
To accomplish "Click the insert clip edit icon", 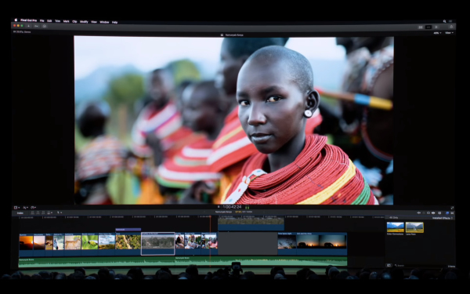I will (x=38, y=212).
